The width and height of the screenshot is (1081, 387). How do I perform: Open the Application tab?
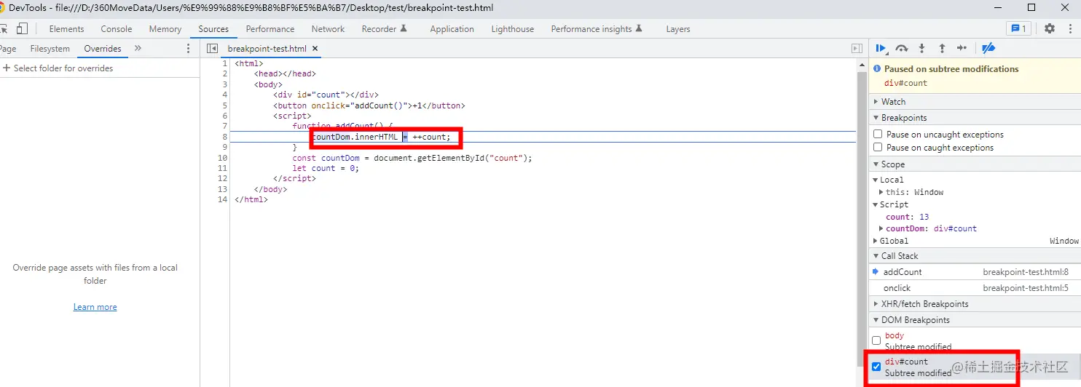click(452, 29)
